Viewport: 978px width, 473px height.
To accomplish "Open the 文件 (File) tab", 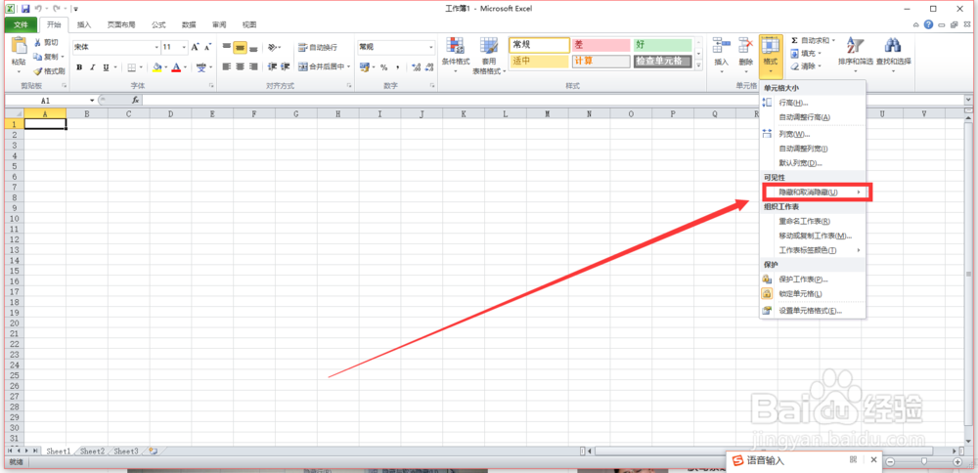I will tap(22, 25).
